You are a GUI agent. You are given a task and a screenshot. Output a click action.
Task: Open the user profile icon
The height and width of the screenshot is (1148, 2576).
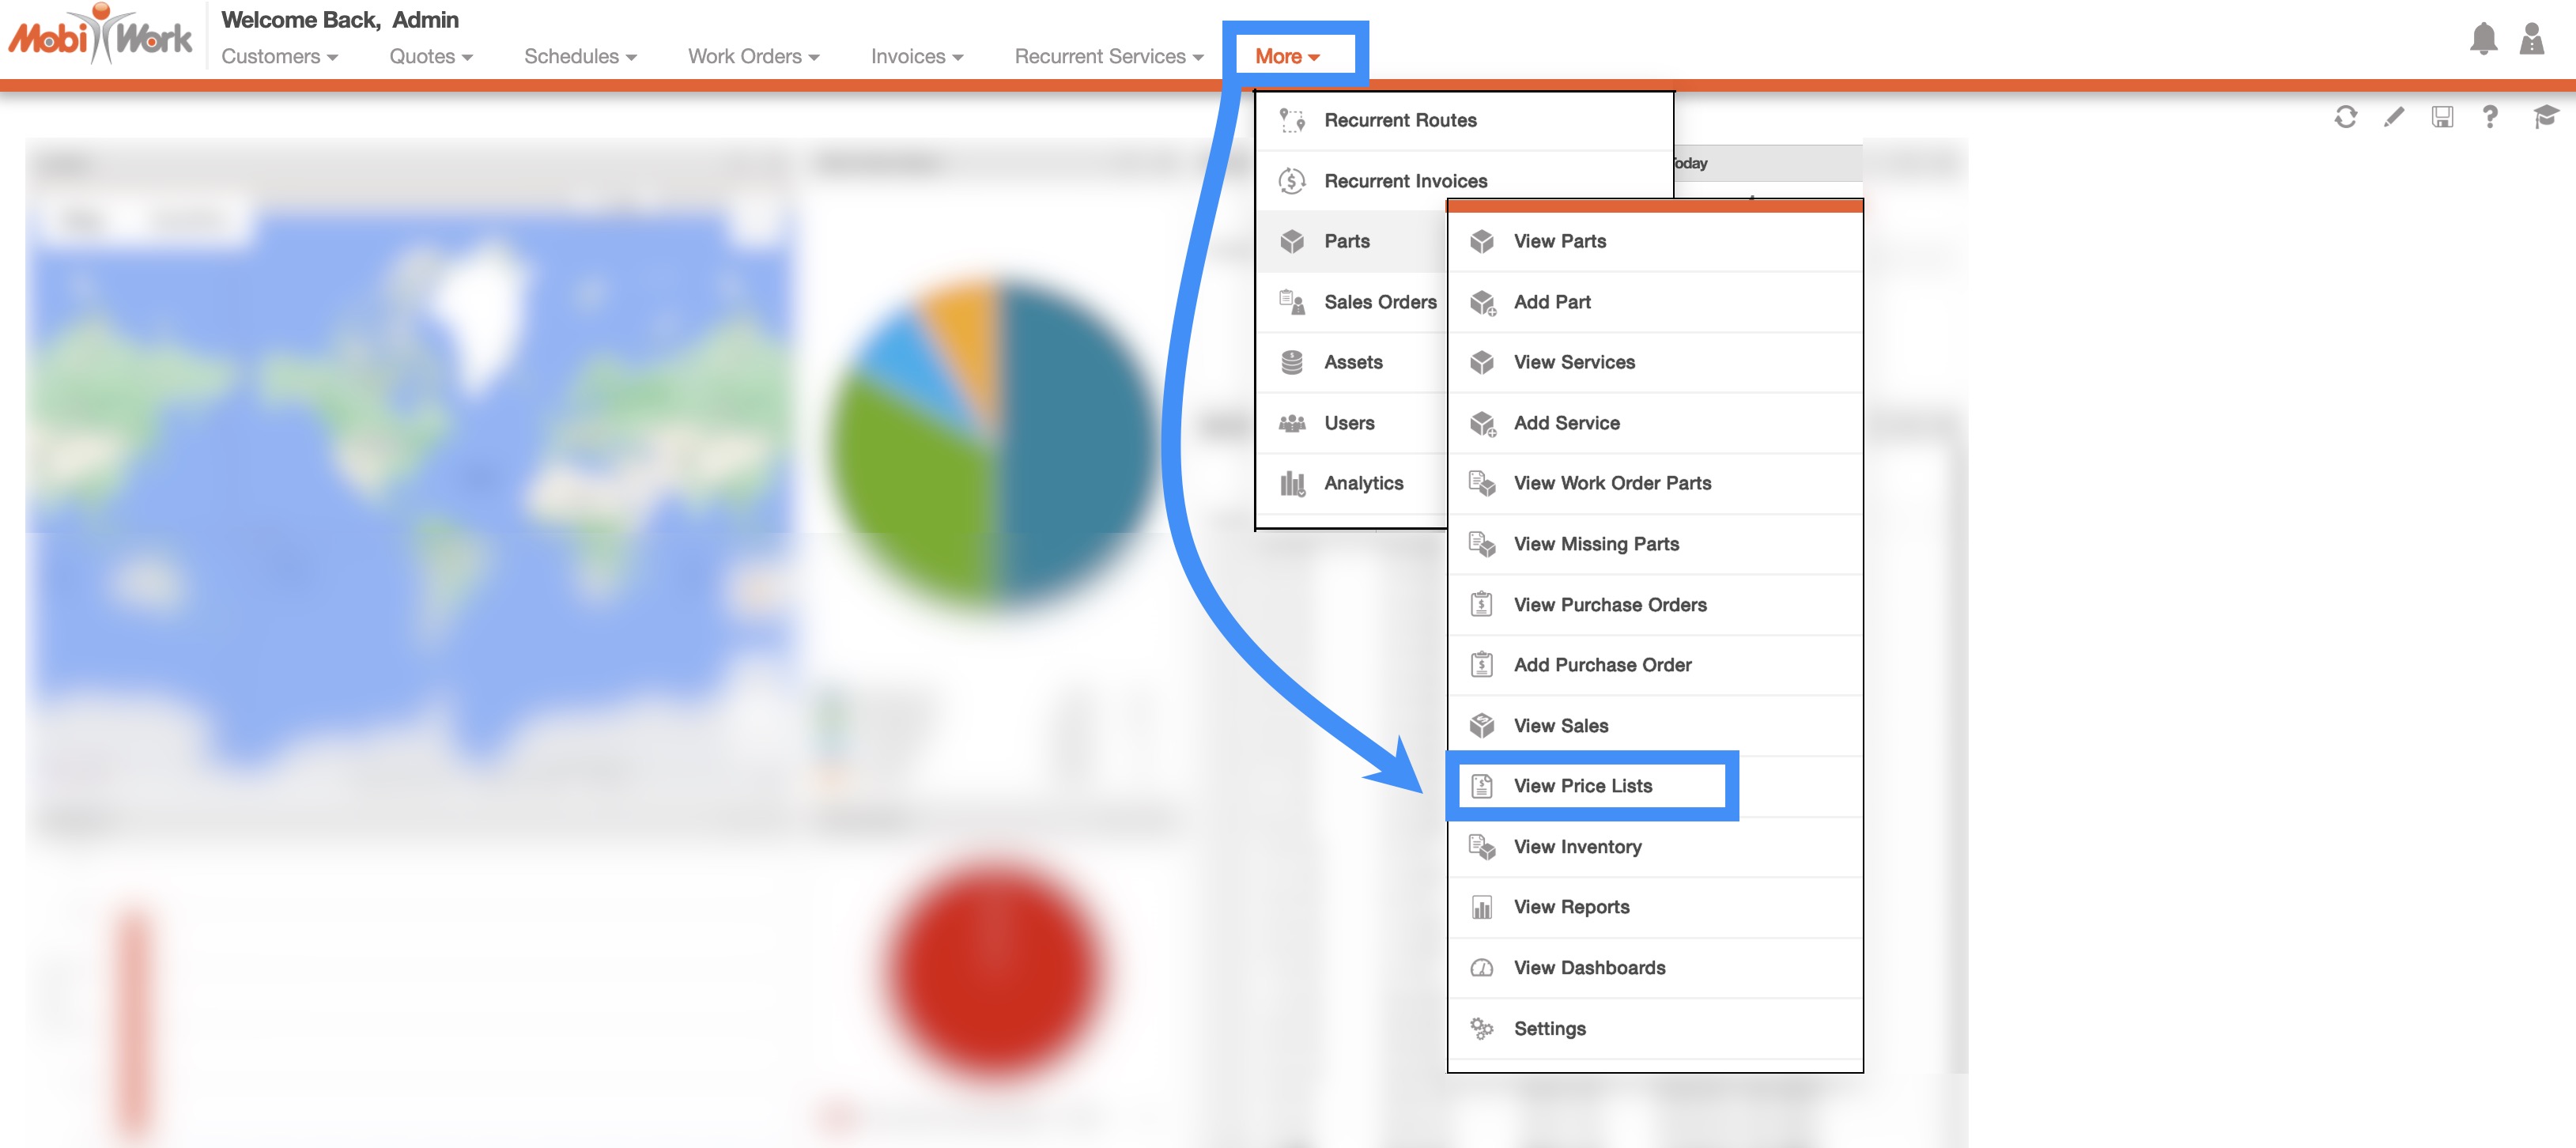pos(2531,39)
